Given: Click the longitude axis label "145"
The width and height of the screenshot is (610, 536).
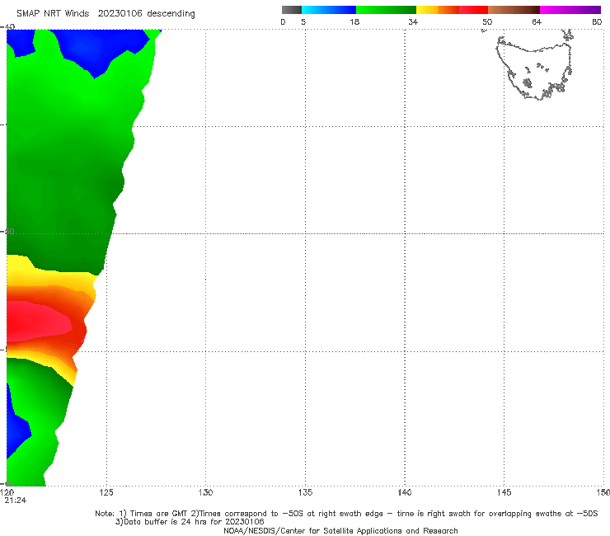Looking at the screenshot, I should (x=504, y=492).
